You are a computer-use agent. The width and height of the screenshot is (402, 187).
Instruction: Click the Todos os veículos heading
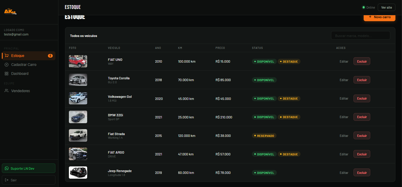coord(84,36)
